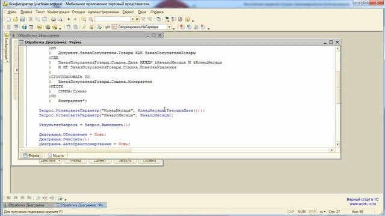Click the NUM indicator in the status bar

tap(301, 212)
